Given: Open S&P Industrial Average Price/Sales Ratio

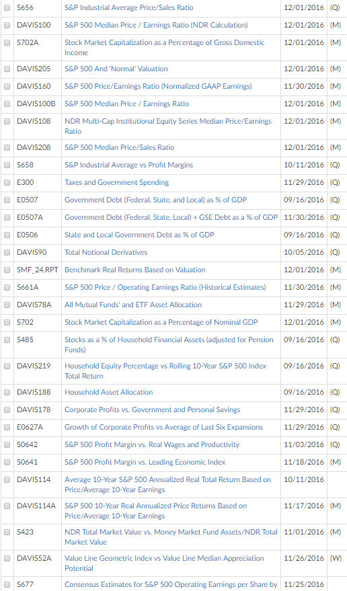Looking at the screenshot, I should pos(128,7).
